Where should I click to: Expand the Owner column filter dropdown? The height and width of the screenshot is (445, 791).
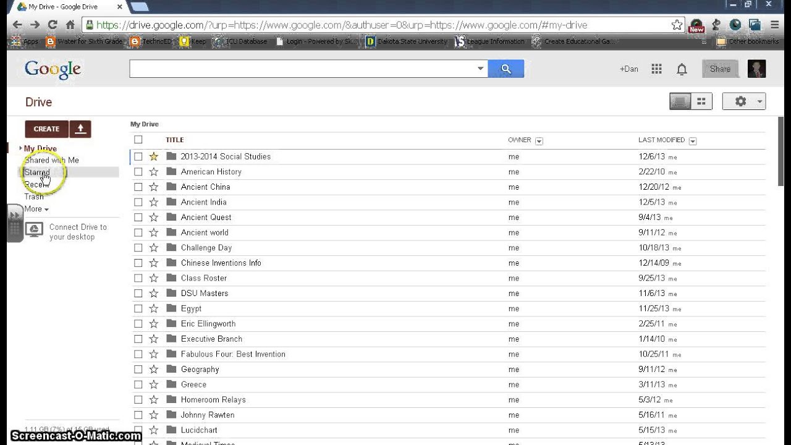pos(539,141)
